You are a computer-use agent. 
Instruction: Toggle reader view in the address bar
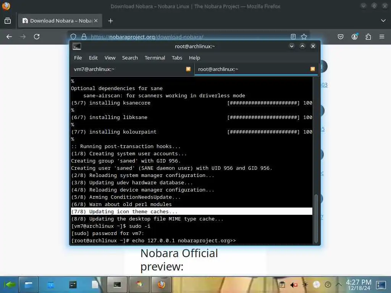click(293, 37)
